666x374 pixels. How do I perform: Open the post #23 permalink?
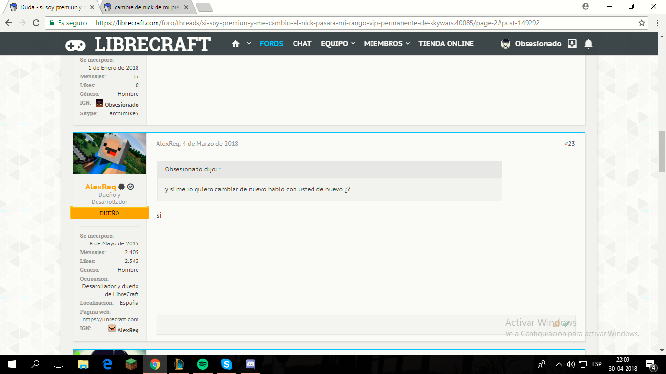(569, 144)
